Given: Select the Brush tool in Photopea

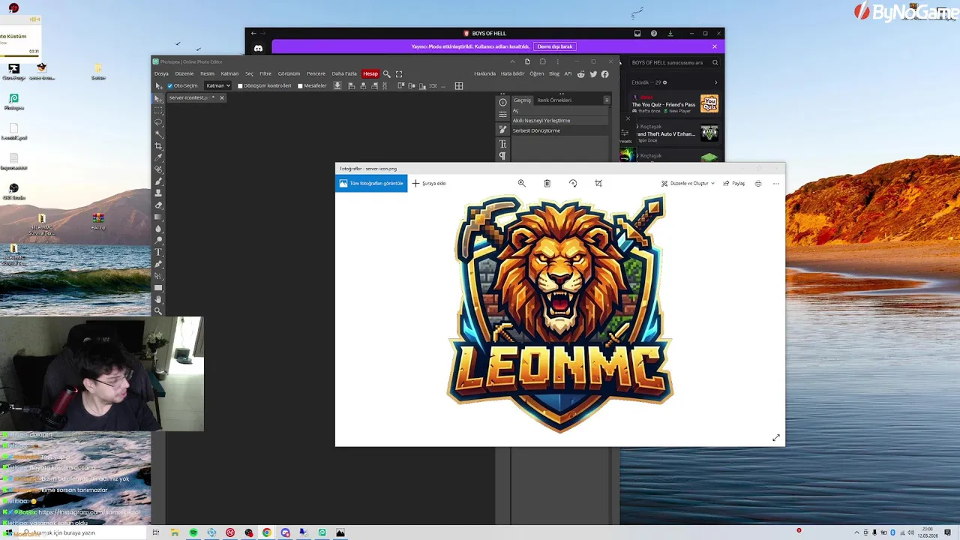Looking at the screenshot, I should point(158,181).
